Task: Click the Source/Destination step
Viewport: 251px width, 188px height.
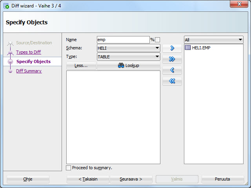Action: click(x=34, y=43)
